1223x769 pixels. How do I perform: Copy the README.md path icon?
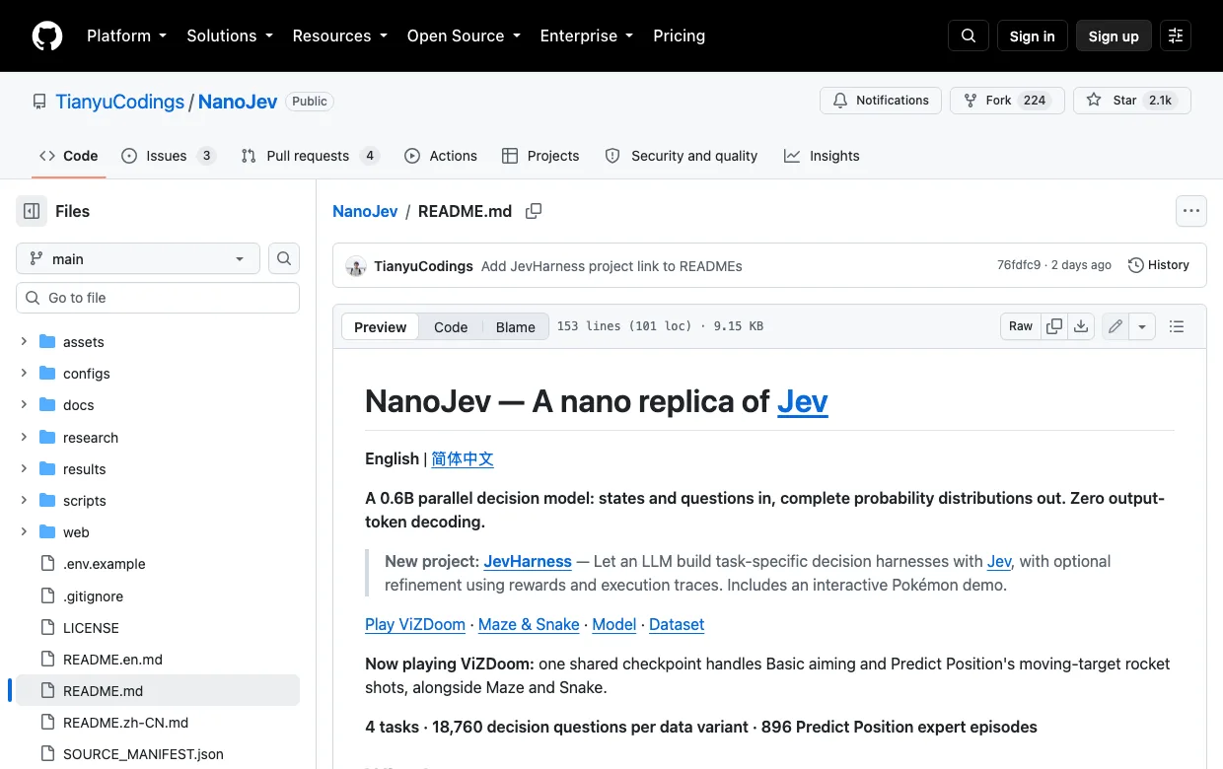(x=534, y=211)
